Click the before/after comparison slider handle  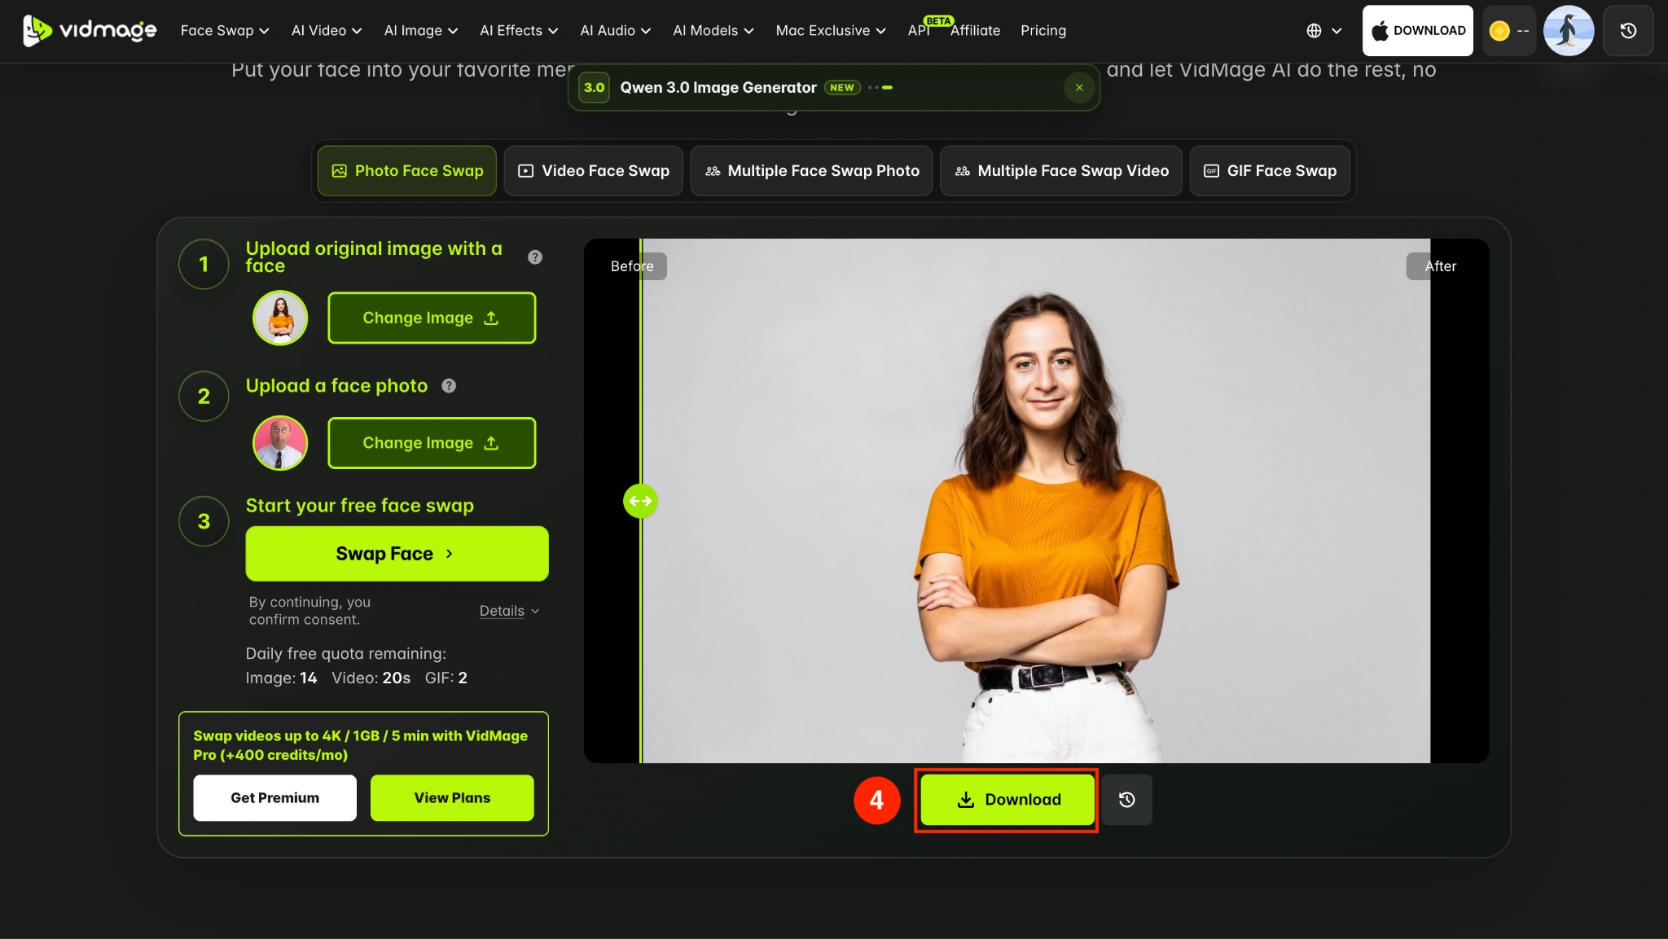(x=640, y=501)
